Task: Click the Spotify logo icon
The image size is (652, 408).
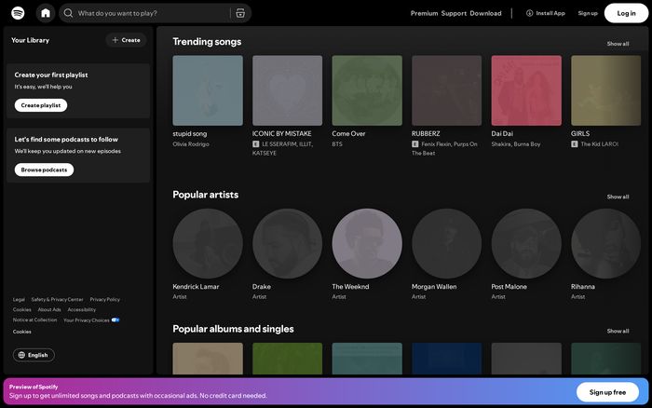Action: (18, 13)
